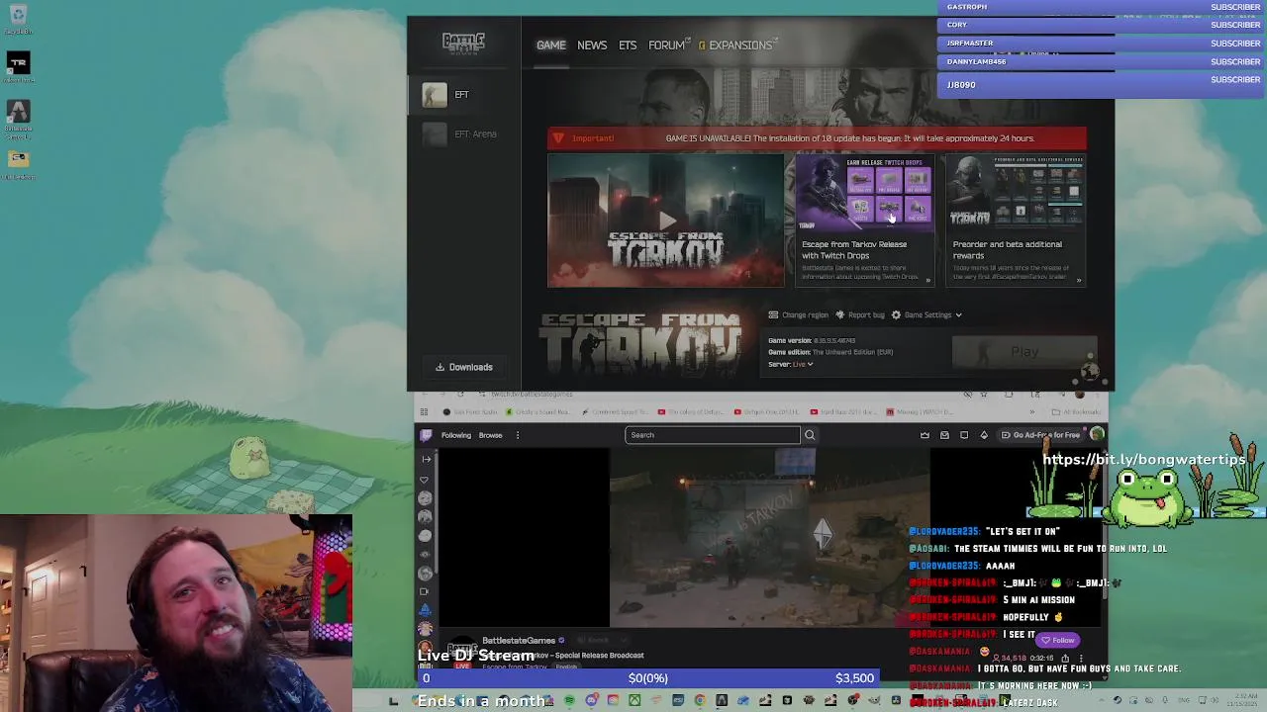Select EFT in launcher game list

point(465,94)
